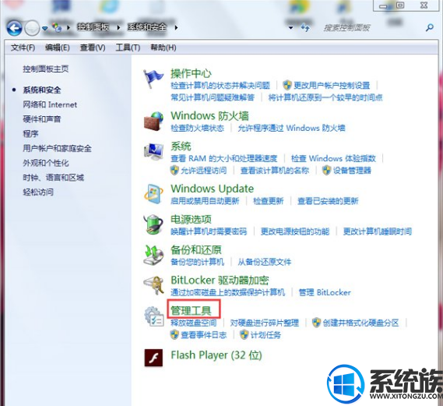Click the Windows Update icon
This screenshot has width=443, height=406.
(153, 194)
